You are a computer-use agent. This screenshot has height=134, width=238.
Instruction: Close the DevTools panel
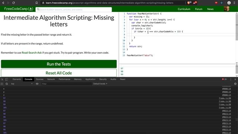click(x=235, y=79)
